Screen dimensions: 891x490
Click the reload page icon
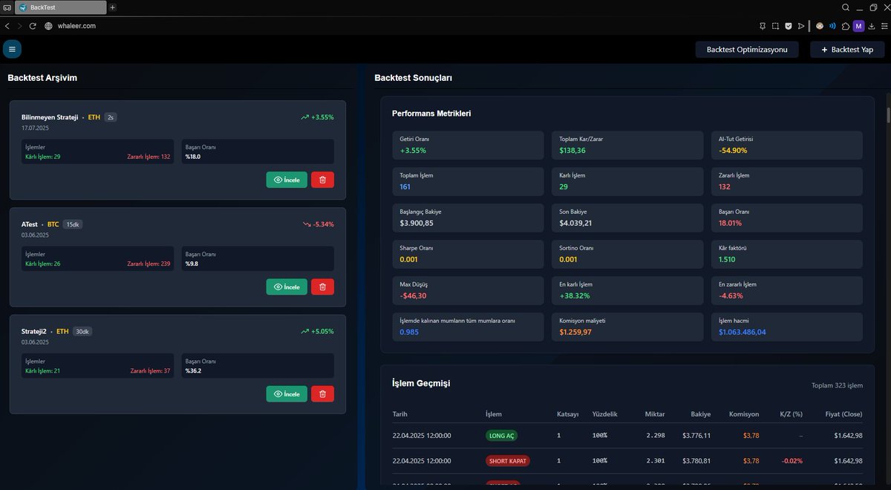(x=32, y=25)
